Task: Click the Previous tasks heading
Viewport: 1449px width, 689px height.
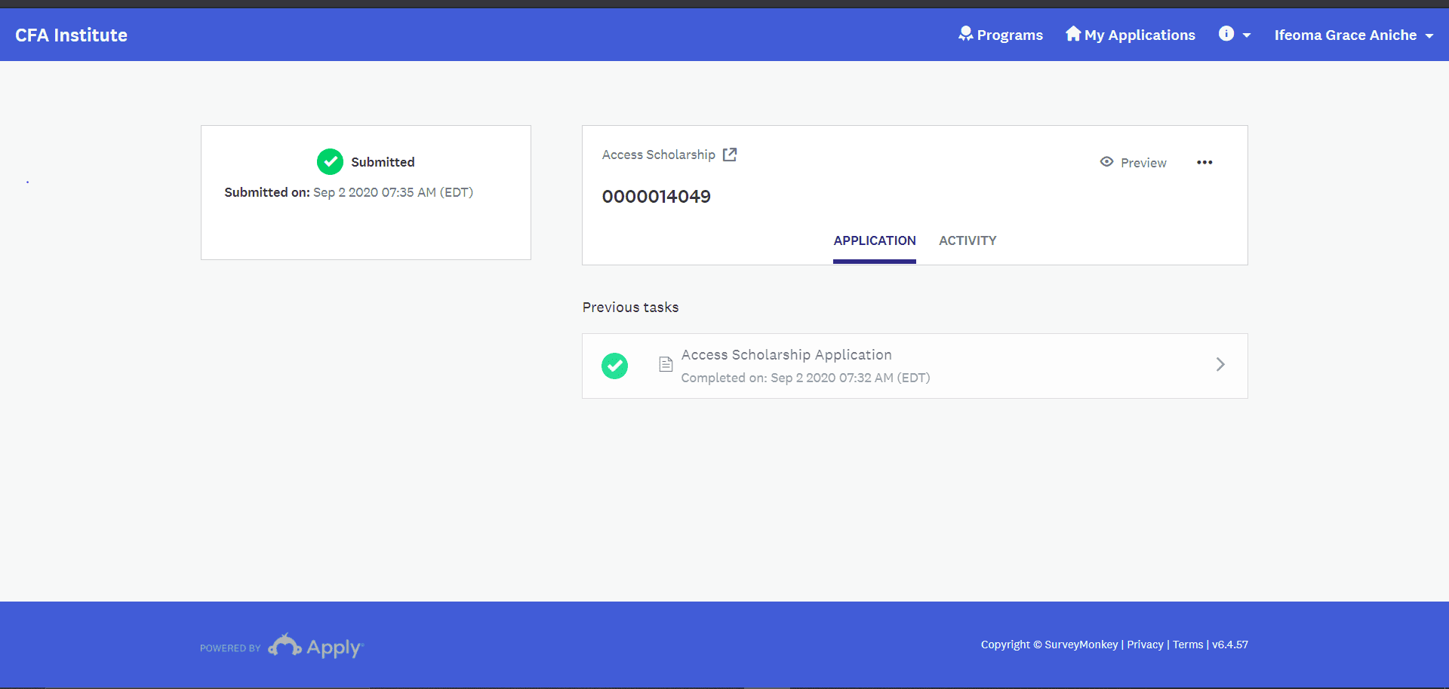Action: [630, 308]
